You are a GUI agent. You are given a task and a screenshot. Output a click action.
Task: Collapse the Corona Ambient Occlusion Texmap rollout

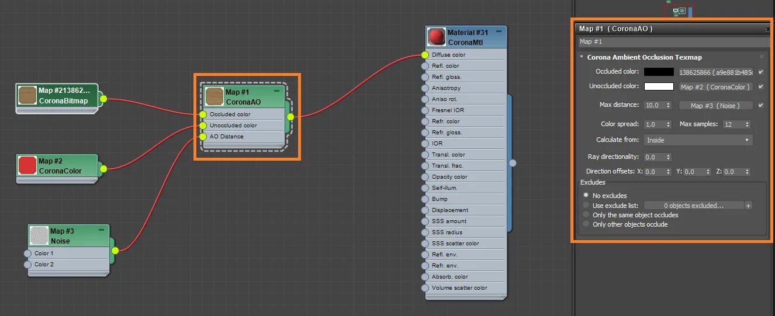tap(582, 57)
